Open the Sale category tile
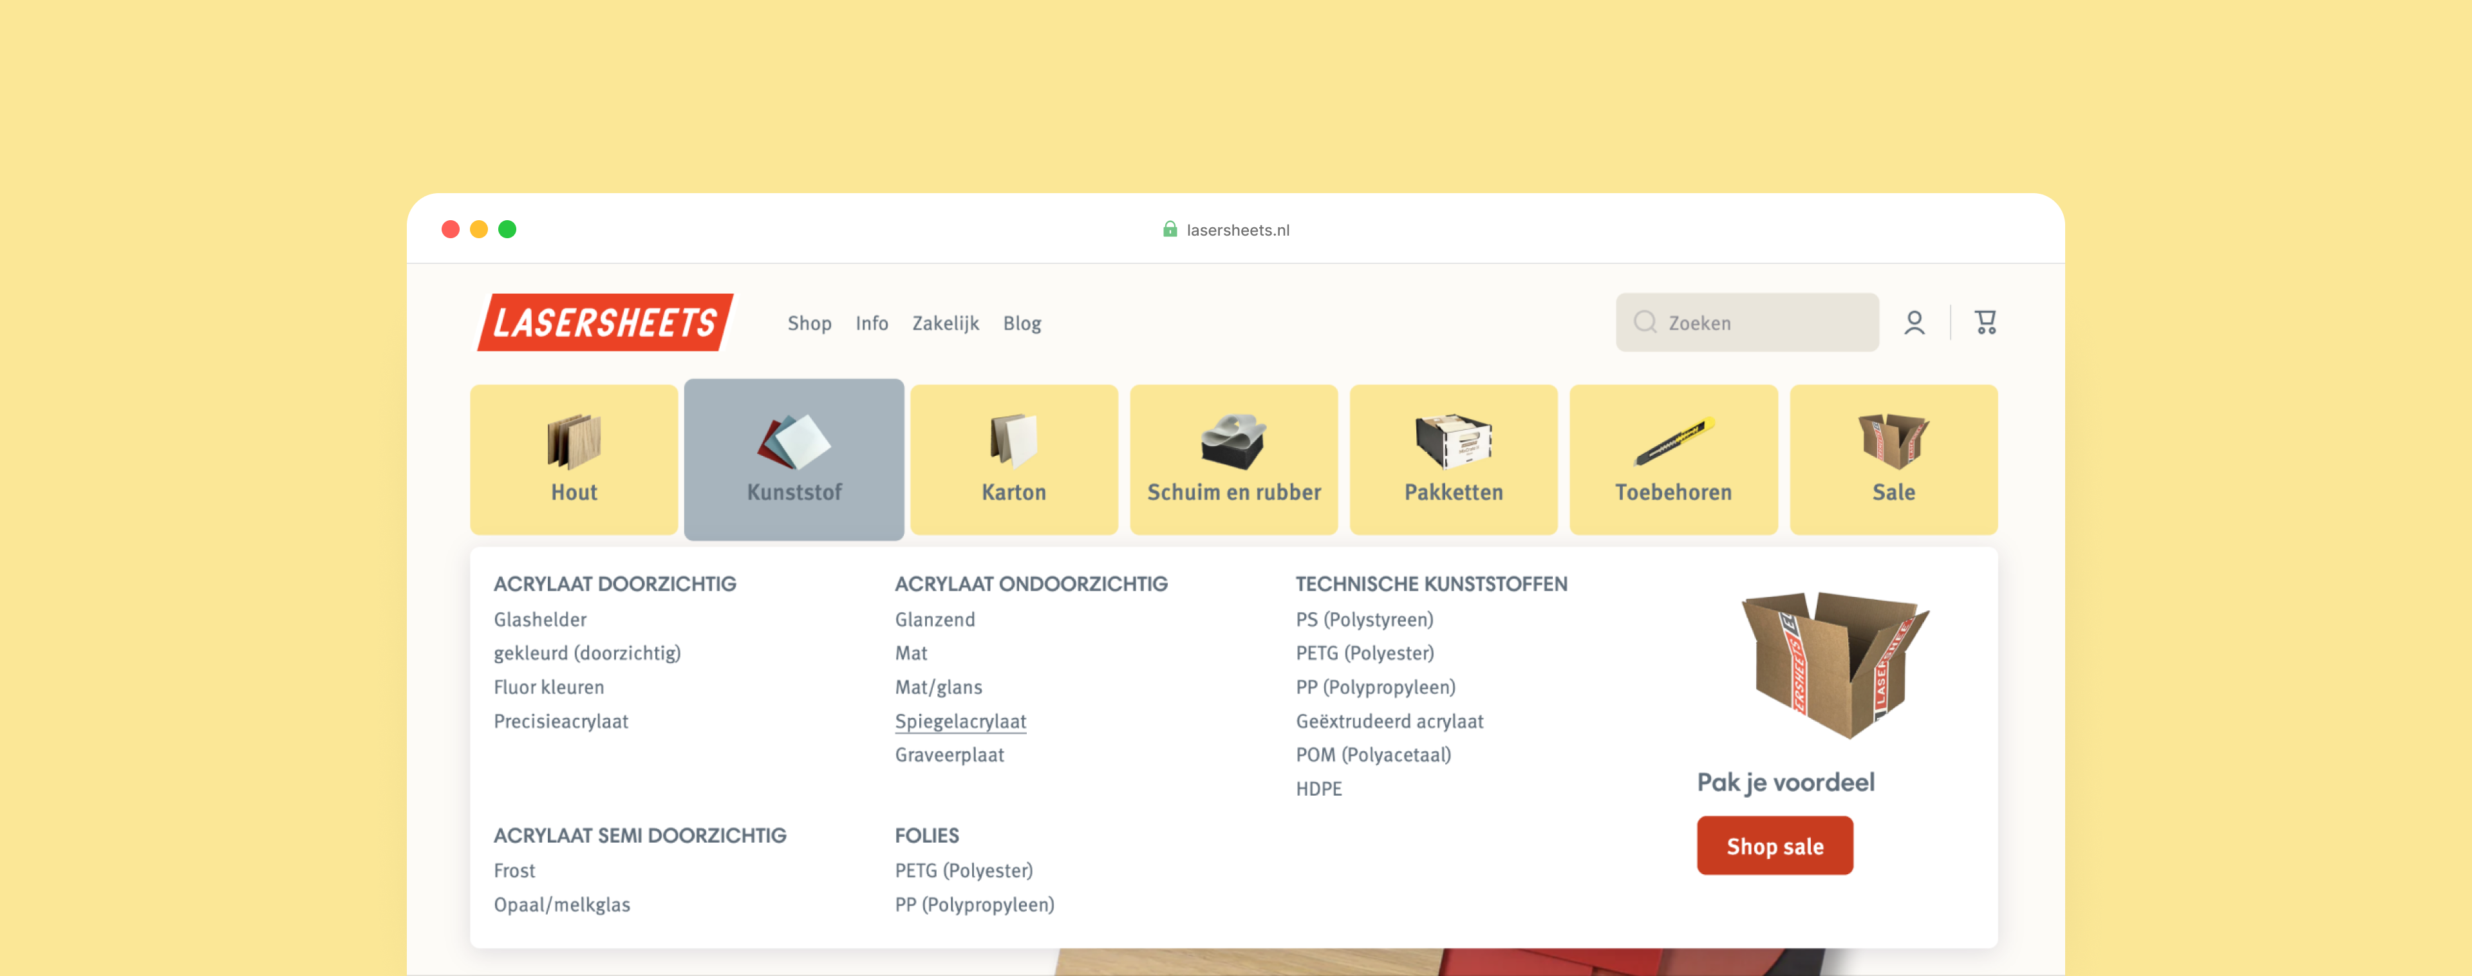Image resolution: width=2472 pixels, height=976 pixels. pos(1893,459)
